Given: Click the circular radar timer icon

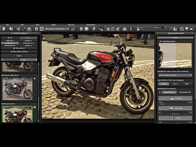Looking at the screenshot, I should coord(113,29).
